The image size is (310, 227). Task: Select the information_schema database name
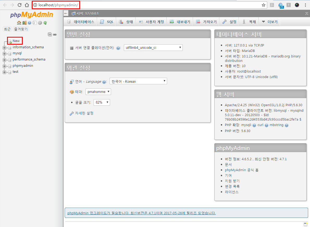click(28, 47)
